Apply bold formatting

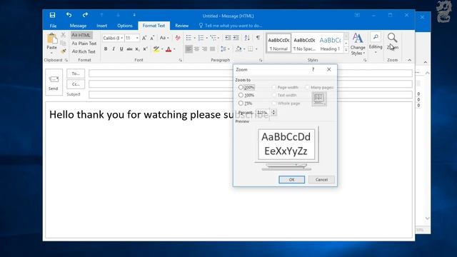(x=106, y=49)
